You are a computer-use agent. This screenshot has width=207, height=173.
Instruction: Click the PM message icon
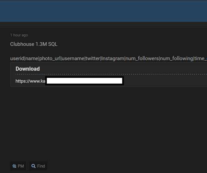point(14,166)
